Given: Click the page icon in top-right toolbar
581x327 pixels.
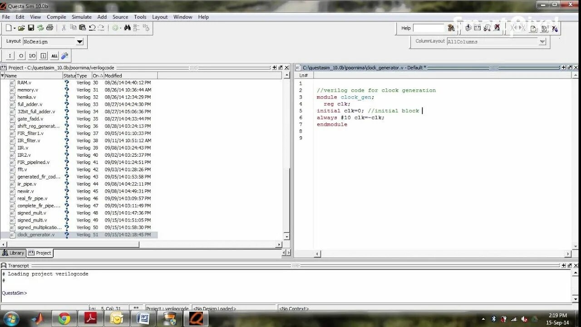Looking at the screenshot, I should [x=533, y=29].
